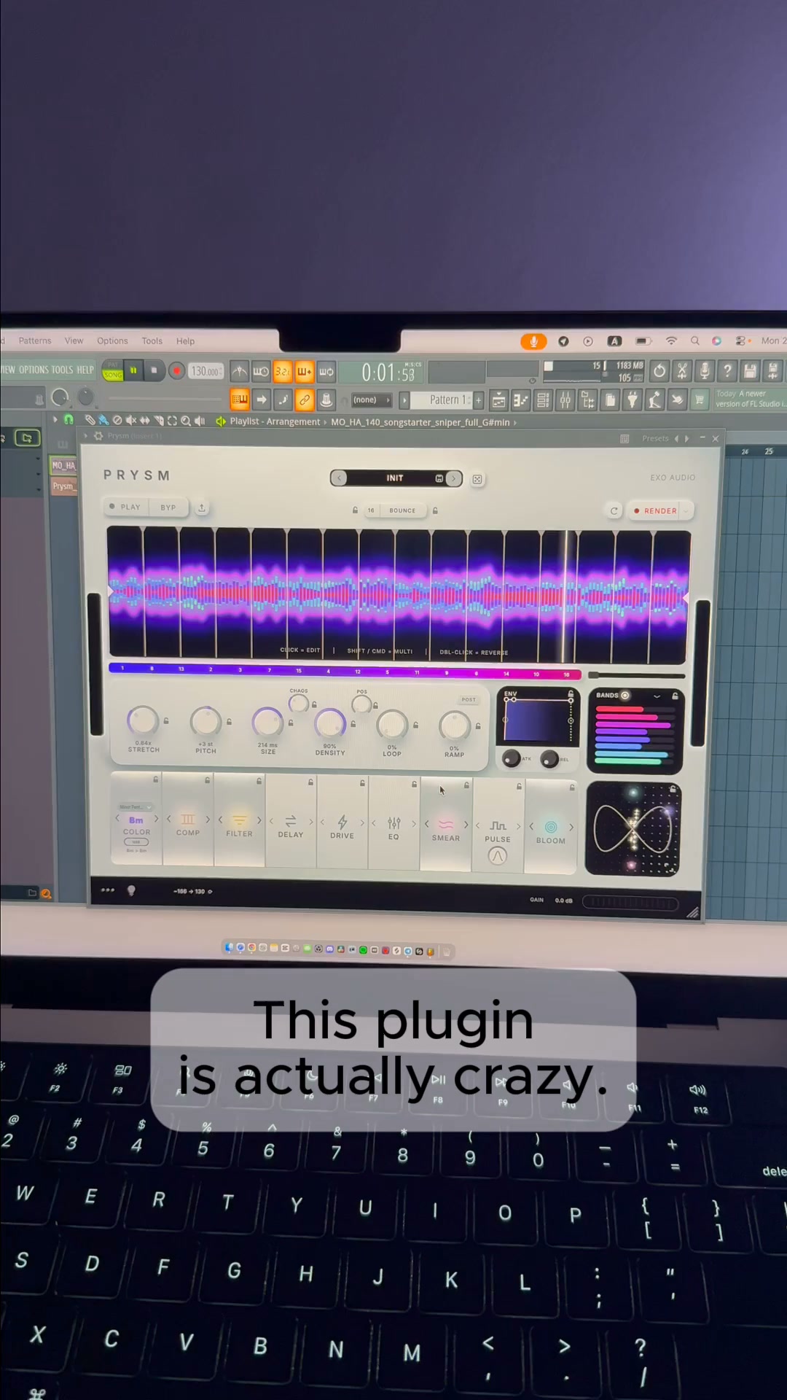The image size is (787, 1400).
Task: Toggle the lock on the ENV panel
Action: coord(571,694)
